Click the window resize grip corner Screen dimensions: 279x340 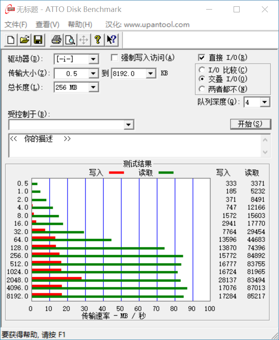point(274,336)
